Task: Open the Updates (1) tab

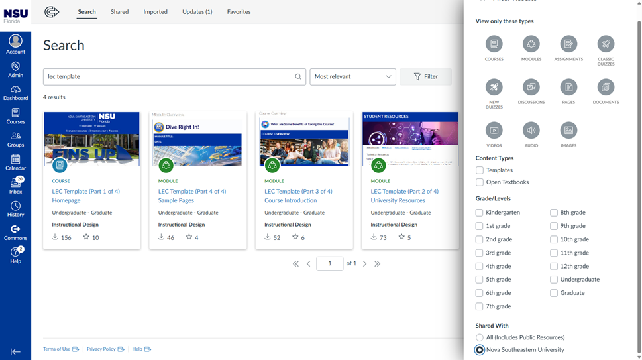Action: 197,12
